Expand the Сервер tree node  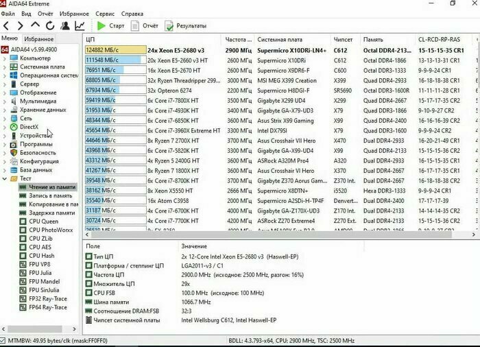click(x=5, y=84)
